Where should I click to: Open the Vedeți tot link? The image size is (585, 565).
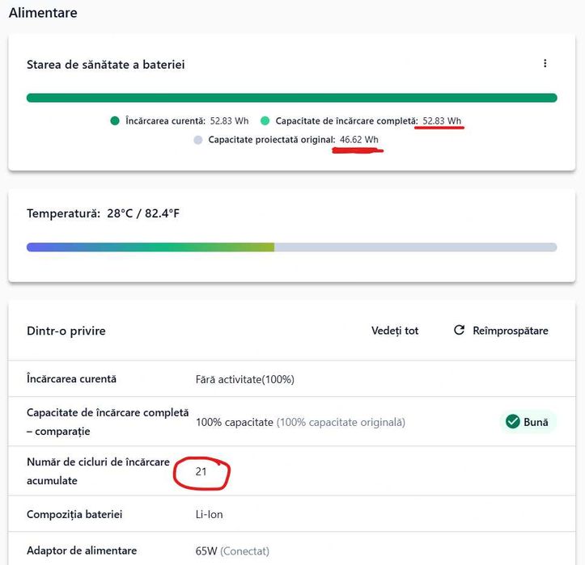[x=395, y=331]
